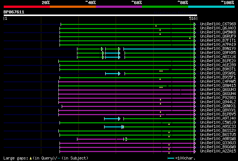
Task: Click the yellow query gap marker under Q6RUF9
Action: coord(190,38)
